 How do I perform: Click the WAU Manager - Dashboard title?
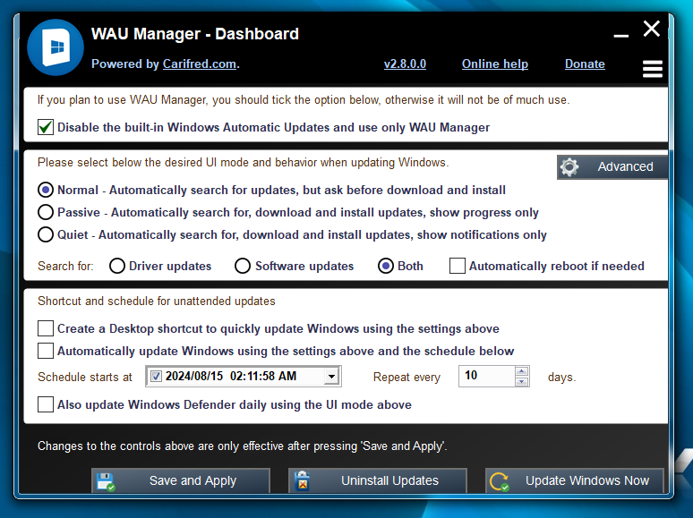[x=195, y=34]
